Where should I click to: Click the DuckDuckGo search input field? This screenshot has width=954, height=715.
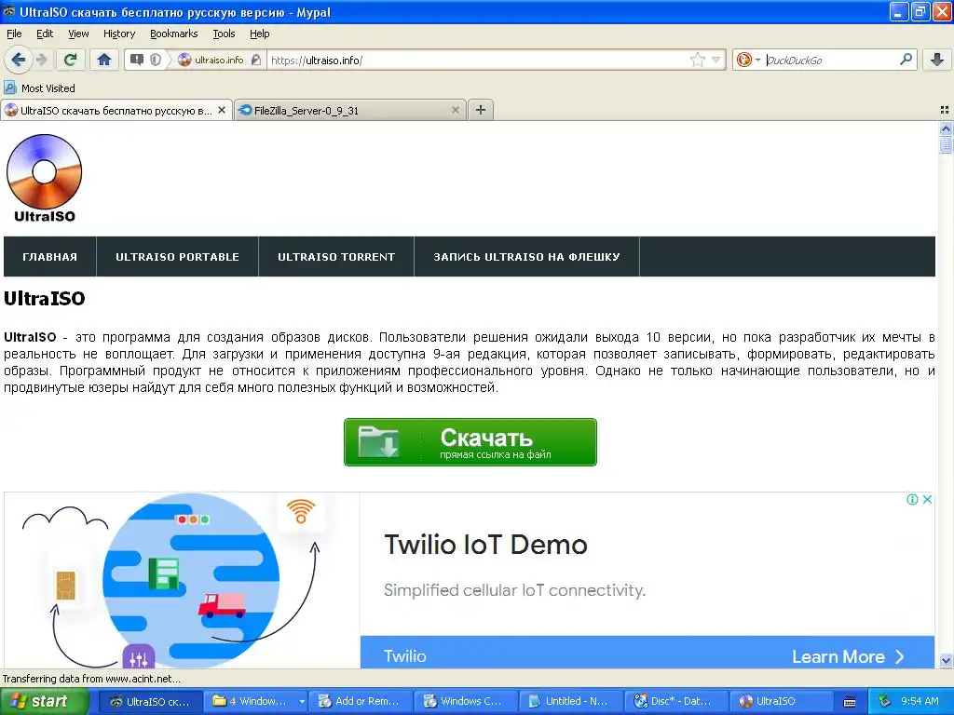pos(830,60)
